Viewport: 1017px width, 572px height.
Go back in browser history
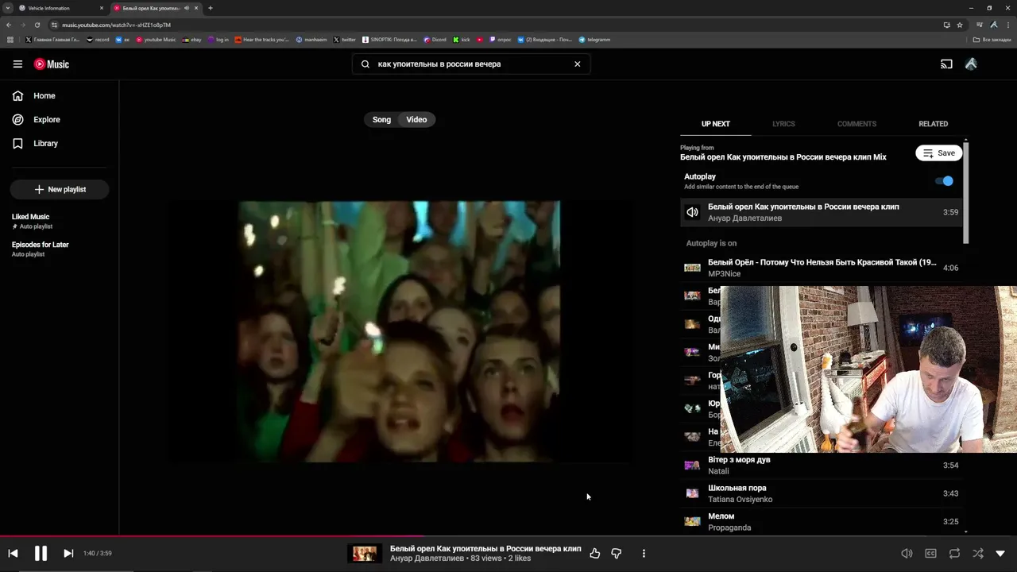pyautogui.click(x=9, y=25)
